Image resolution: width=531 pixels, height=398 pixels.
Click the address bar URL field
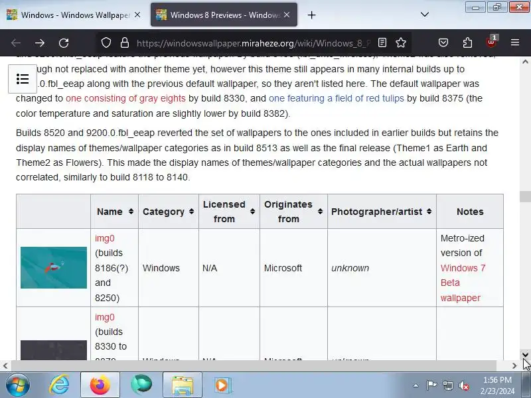point(252,43)
